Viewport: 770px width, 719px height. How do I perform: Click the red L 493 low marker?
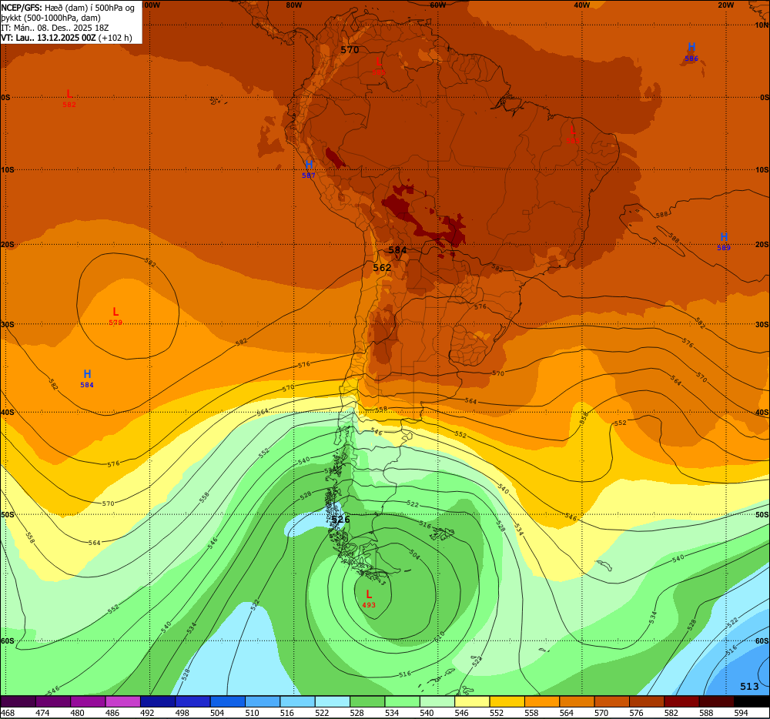point(369,598)
